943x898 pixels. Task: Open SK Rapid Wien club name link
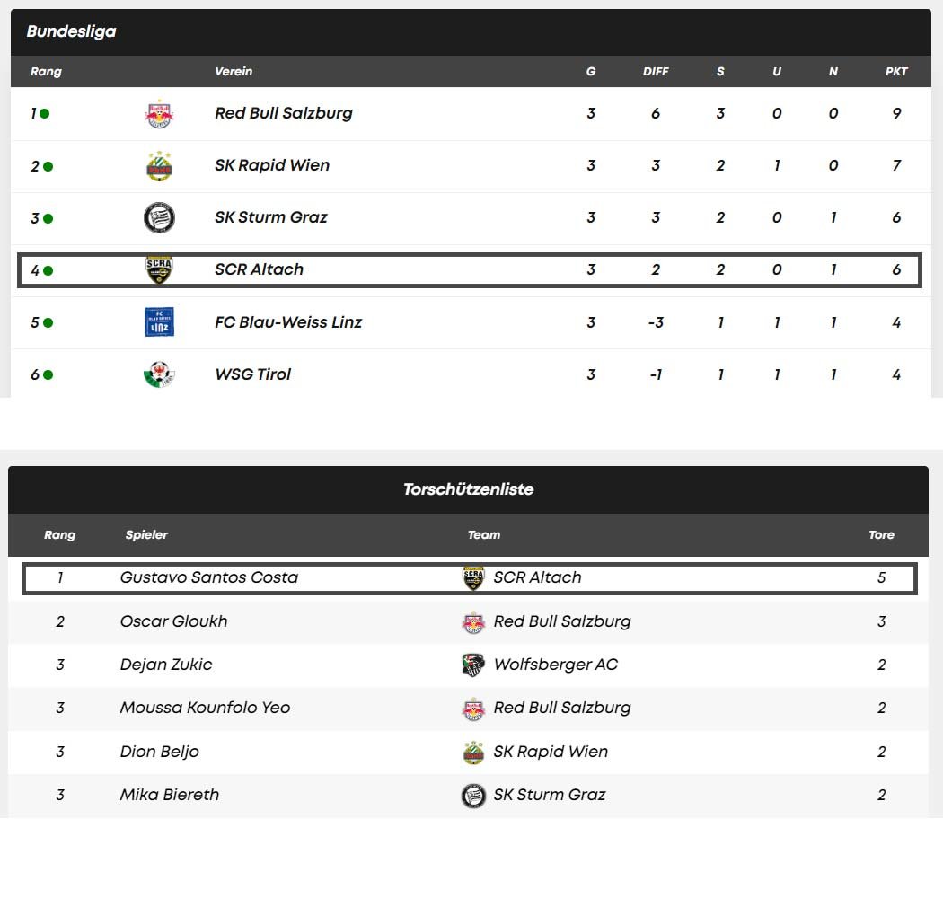pos(272,165)
